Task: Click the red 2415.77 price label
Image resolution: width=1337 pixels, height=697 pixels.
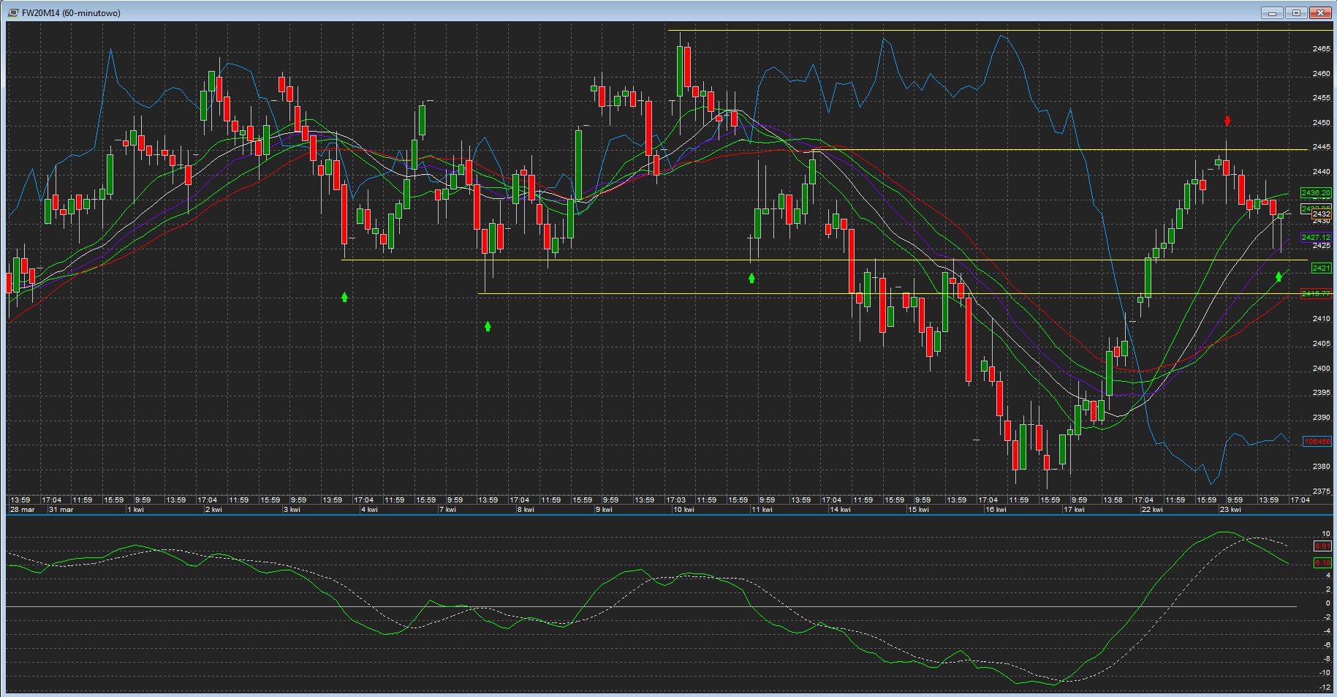Action: [x=1315, y=294]
